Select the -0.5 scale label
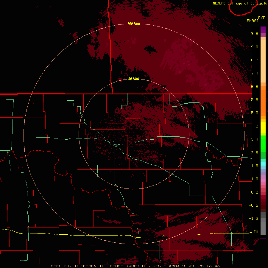 253,205
